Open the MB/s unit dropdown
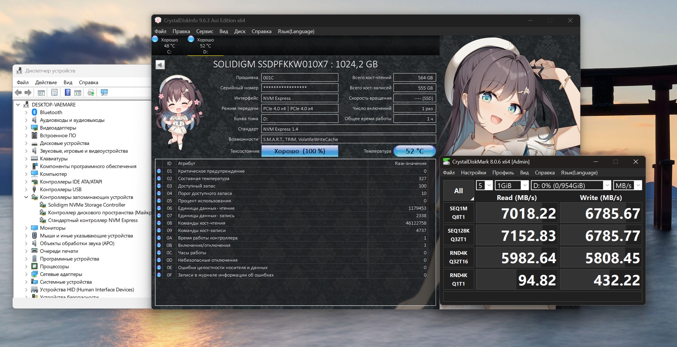Viewport: 677px width, 347px height. 628,185
